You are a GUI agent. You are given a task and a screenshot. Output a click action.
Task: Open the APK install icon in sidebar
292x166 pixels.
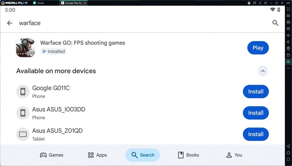(288, 22)
